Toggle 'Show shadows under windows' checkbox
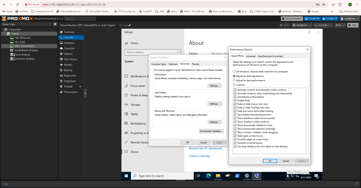Image resolution: width=361 pixels, height=188 pixels. (x=235, y=122)
